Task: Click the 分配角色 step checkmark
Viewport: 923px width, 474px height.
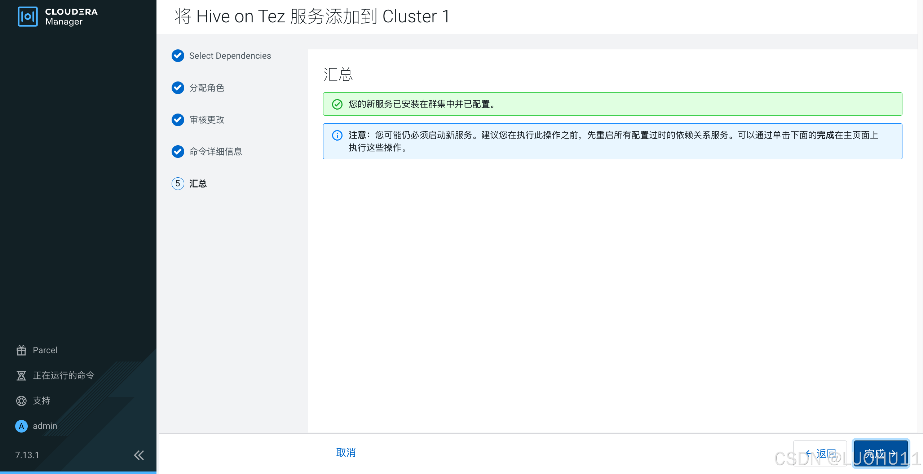Action: coord(178,88)
